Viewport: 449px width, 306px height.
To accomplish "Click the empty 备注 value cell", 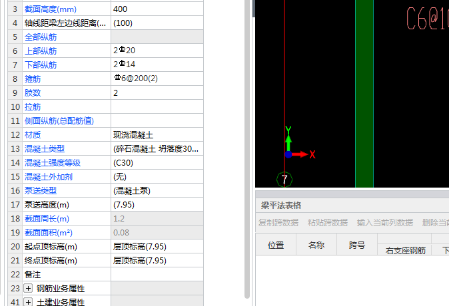I will point(157,275).
